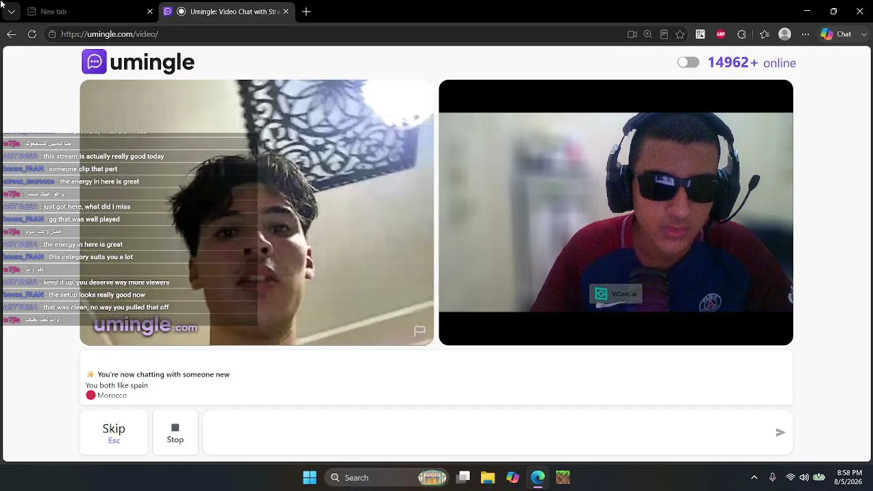This screenshot has width=873, height=491.
Task: Open the volume tray icon
Action: click(804, 477)
